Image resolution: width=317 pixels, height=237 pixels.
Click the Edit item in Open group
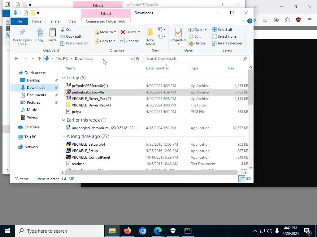[x=195, y=36]
